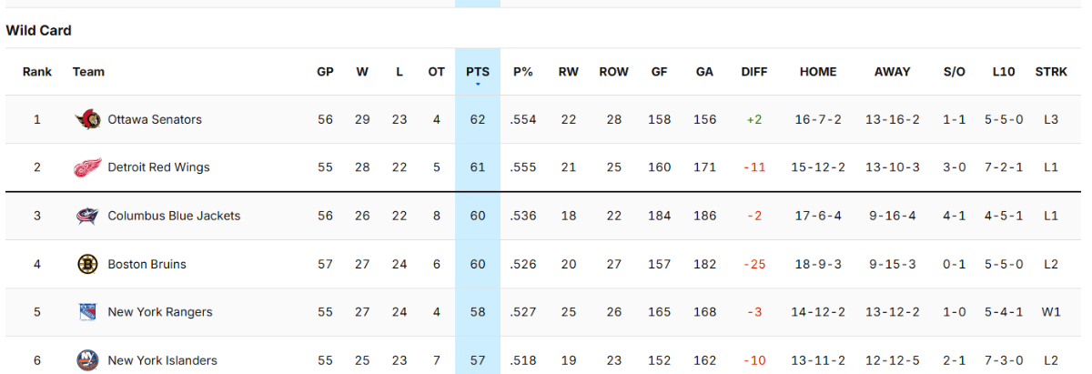Screen dimensions: 1092x374
Task: Click the Detroit Red Wings logo
Action: (x=87, y=167)
